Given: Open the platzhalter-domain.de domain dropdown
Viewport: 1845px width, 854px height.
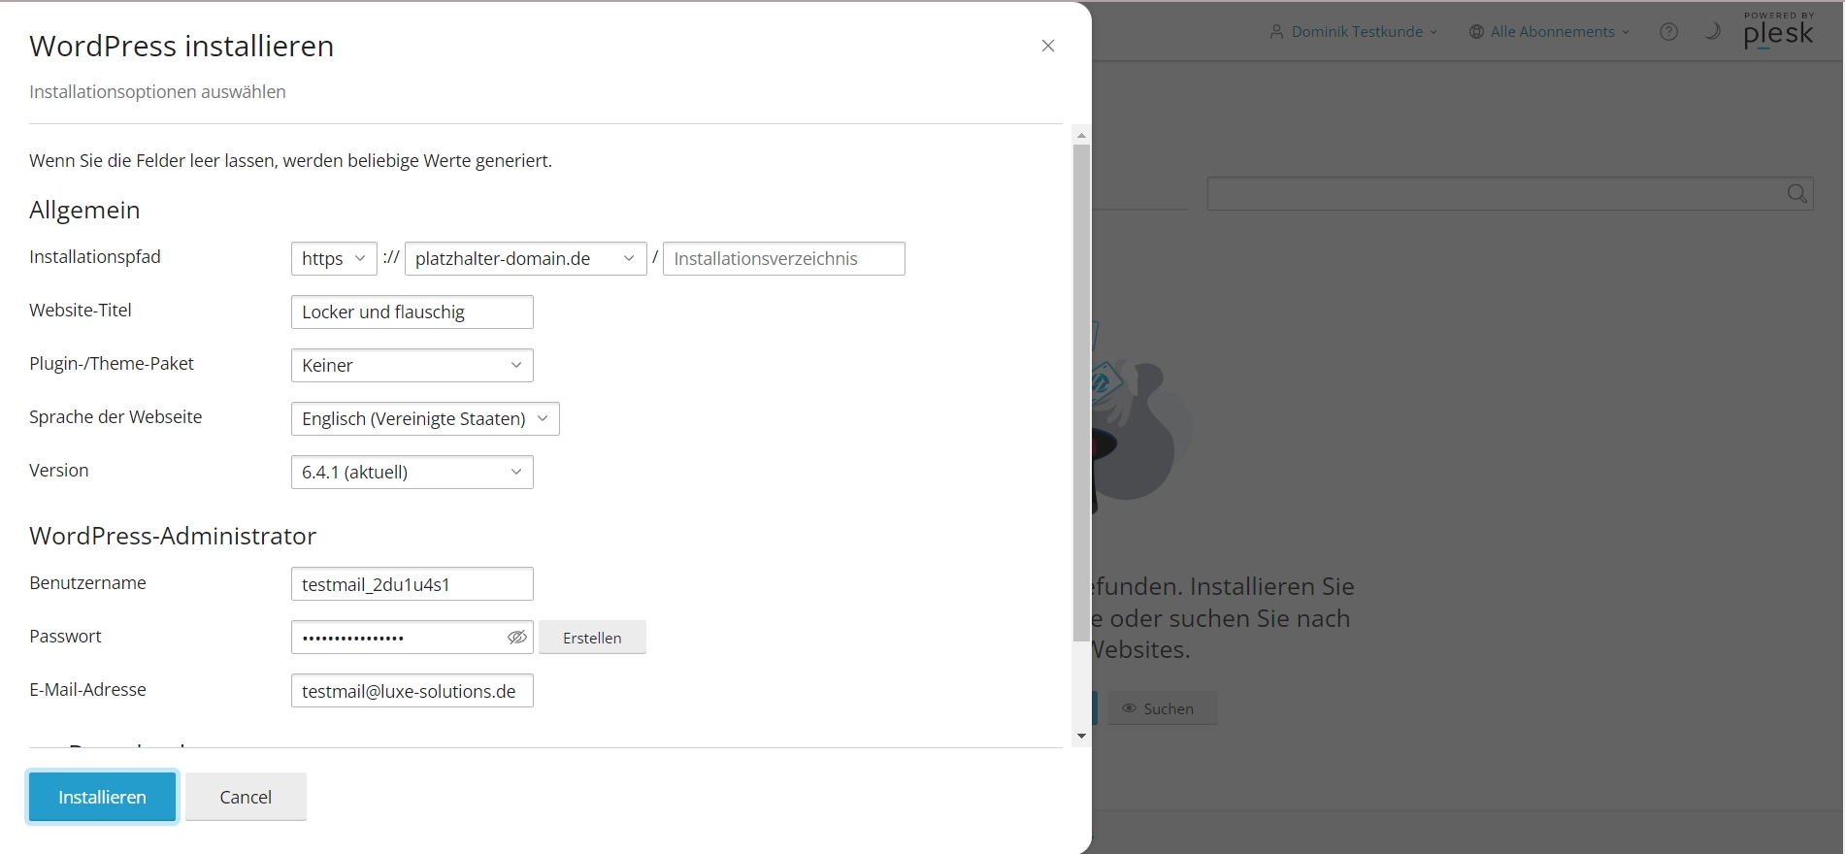Looking at the screenshot, I should point(525,259).
